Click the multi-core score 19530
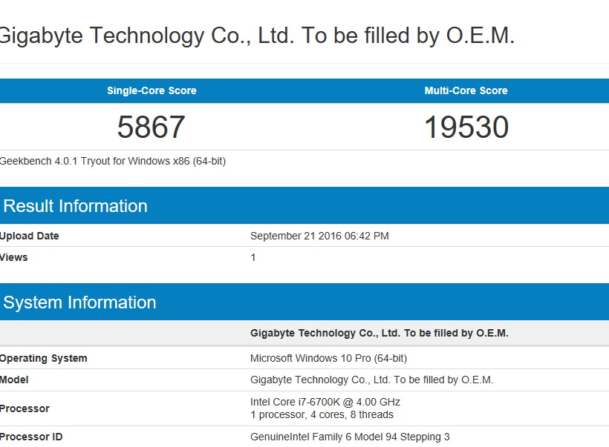Viewport: 609px width, 447px height. (x=466, y=128)
